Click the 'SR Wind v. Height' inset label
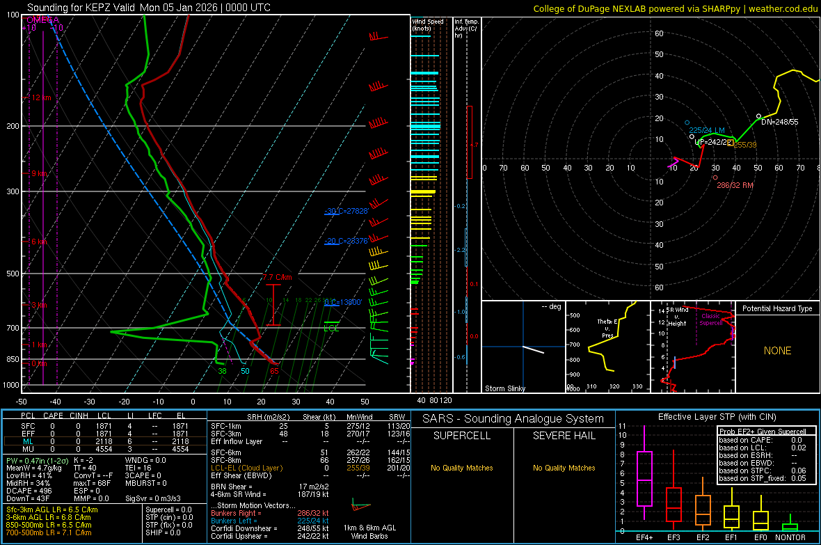This screenshot has height=545, width=821. coord(677,317)
